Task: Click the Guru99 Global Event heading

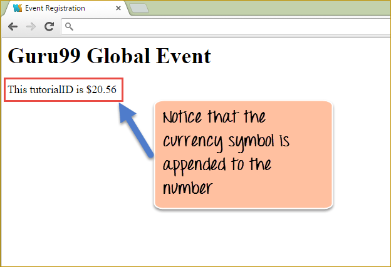Action: point(109,56)
